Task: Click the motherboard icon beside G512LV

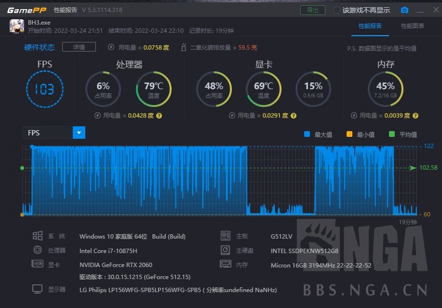Action: pos(226,236)
